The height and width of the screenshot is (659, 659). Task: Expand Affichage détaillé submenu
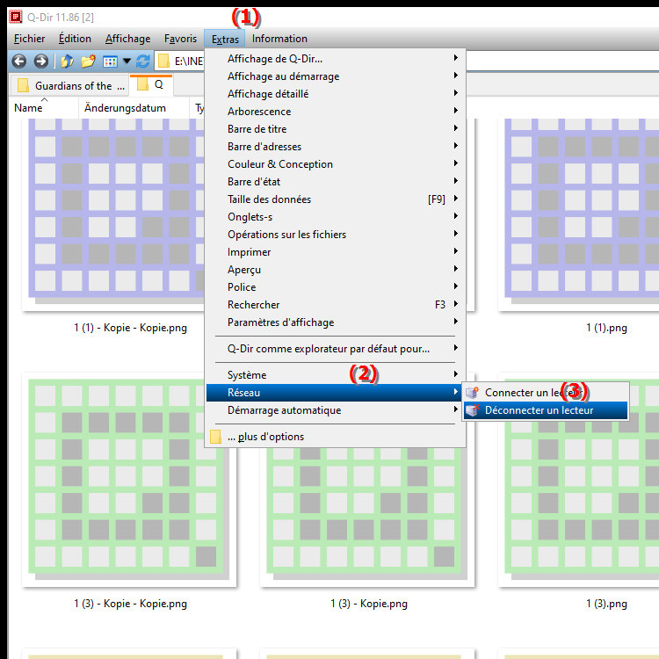(x=336, y=94)
